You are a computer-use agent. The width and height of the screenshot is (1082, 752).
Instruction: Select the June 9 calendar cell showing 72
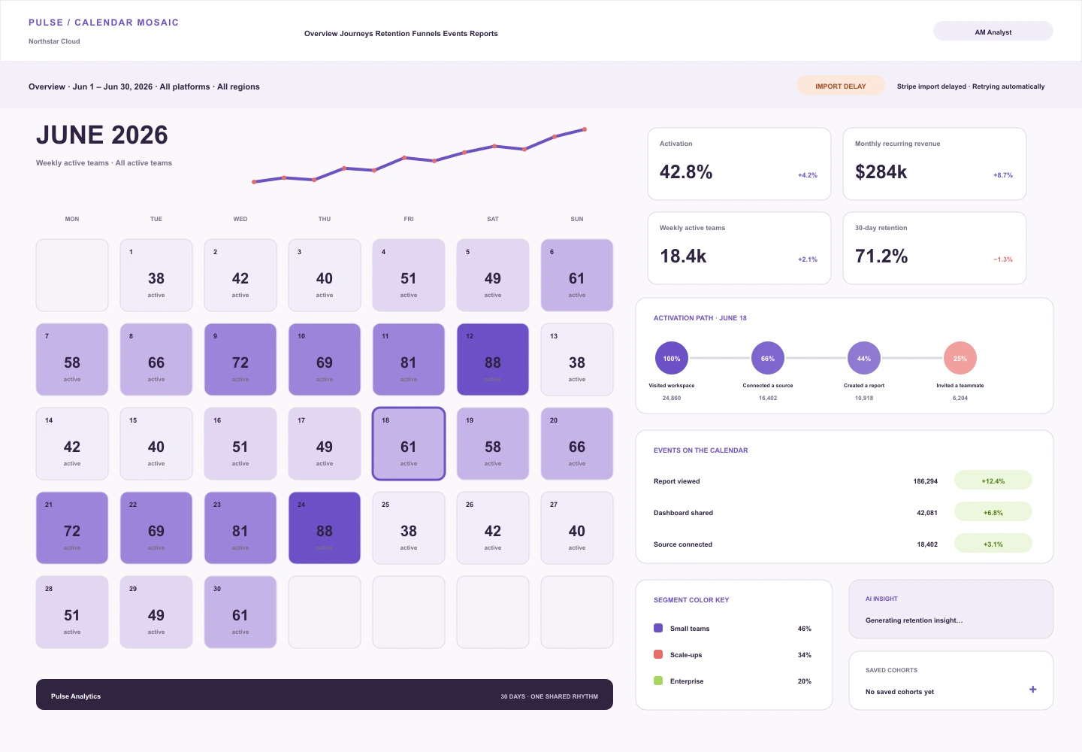(x=240, y=359)
